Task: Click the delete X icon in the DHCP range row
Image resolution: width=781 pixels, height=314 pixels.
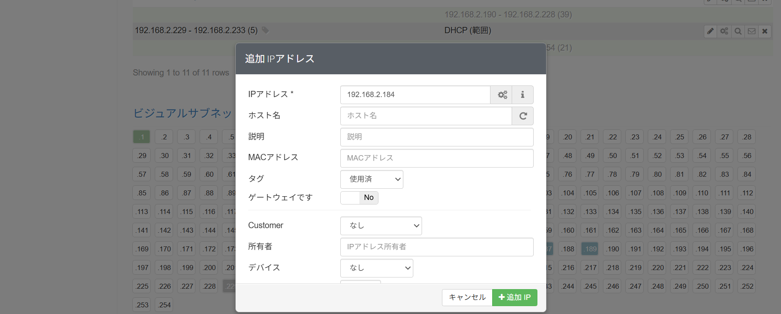Action: tap(765, 31)
